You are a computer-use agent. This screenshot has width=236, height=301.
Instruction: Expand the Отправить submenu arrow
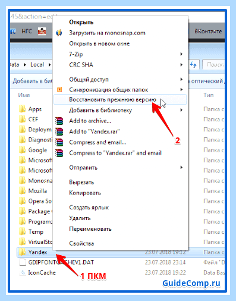tap(181, 168)
